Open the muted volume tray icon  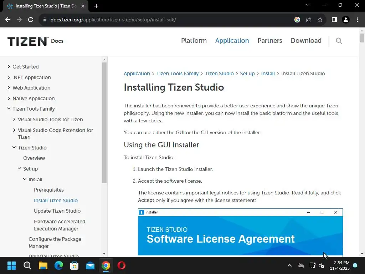point(322,265)
